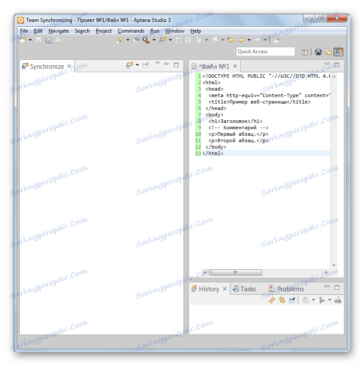Click the yellow Back arrow icon
The height and width of the screenshot is (366, 364).
(241, 40)
